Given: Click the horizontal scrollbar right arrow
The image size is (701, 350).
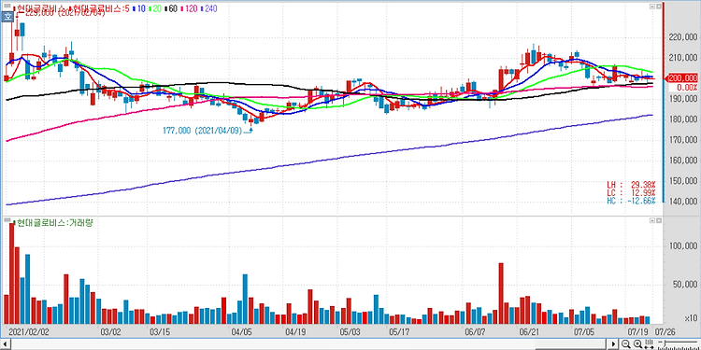Looking at the screenshot, I should (x=614, y=343).
